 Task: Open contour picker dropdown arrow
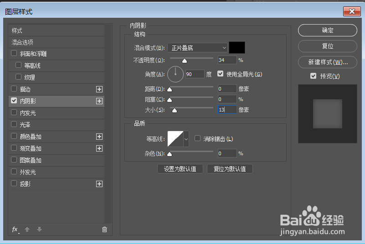pyautogui.click(x=186, y=139)
